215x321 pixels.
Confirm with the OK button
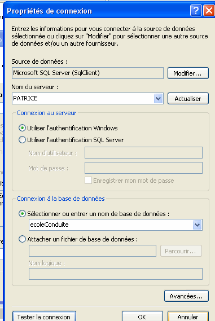(143, 316)
